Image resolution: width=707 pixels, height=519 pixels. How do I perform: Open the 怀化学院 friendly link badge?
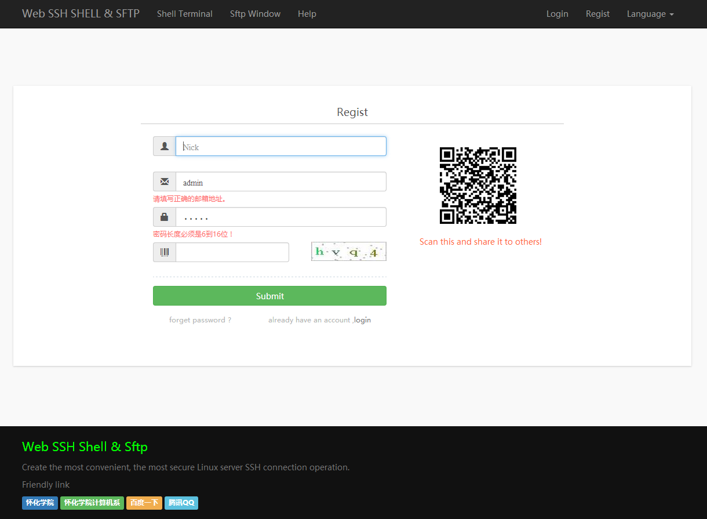click(40, 503)
